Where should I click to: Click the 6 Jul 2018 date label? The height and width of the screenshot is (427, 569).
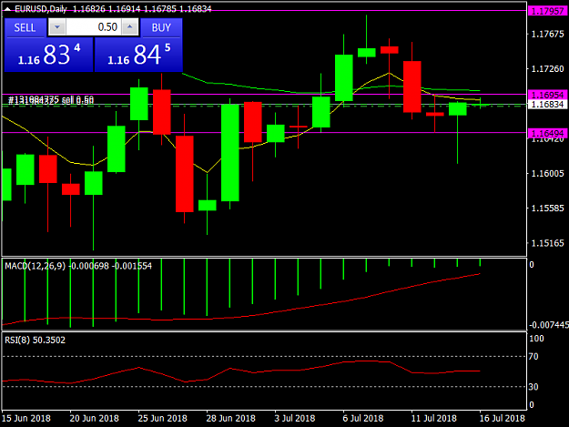point(363,418)
